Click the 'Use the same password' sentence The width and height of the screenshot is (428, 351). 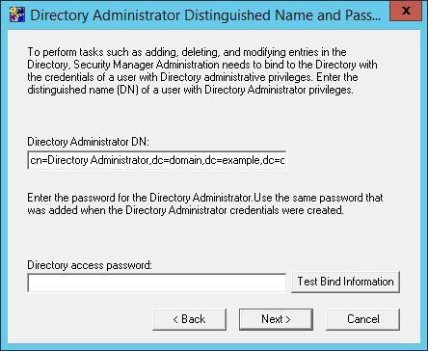coord(319,198)
